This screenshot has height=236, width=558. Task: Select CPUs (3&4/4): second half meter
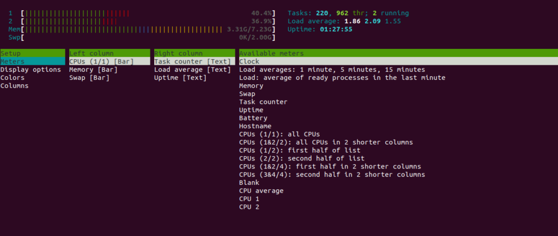tap(332, 175)
